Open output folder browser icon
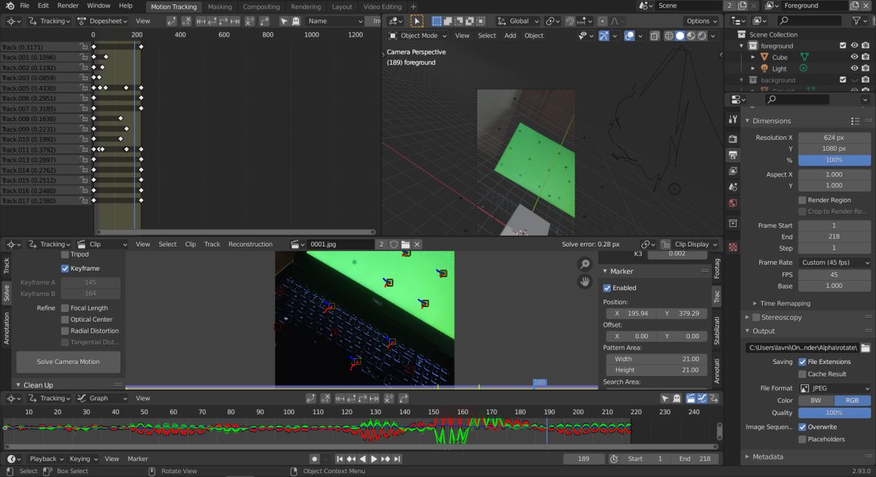Image resolution: width=876 pixels, height=477 pixels. (865, 348)
